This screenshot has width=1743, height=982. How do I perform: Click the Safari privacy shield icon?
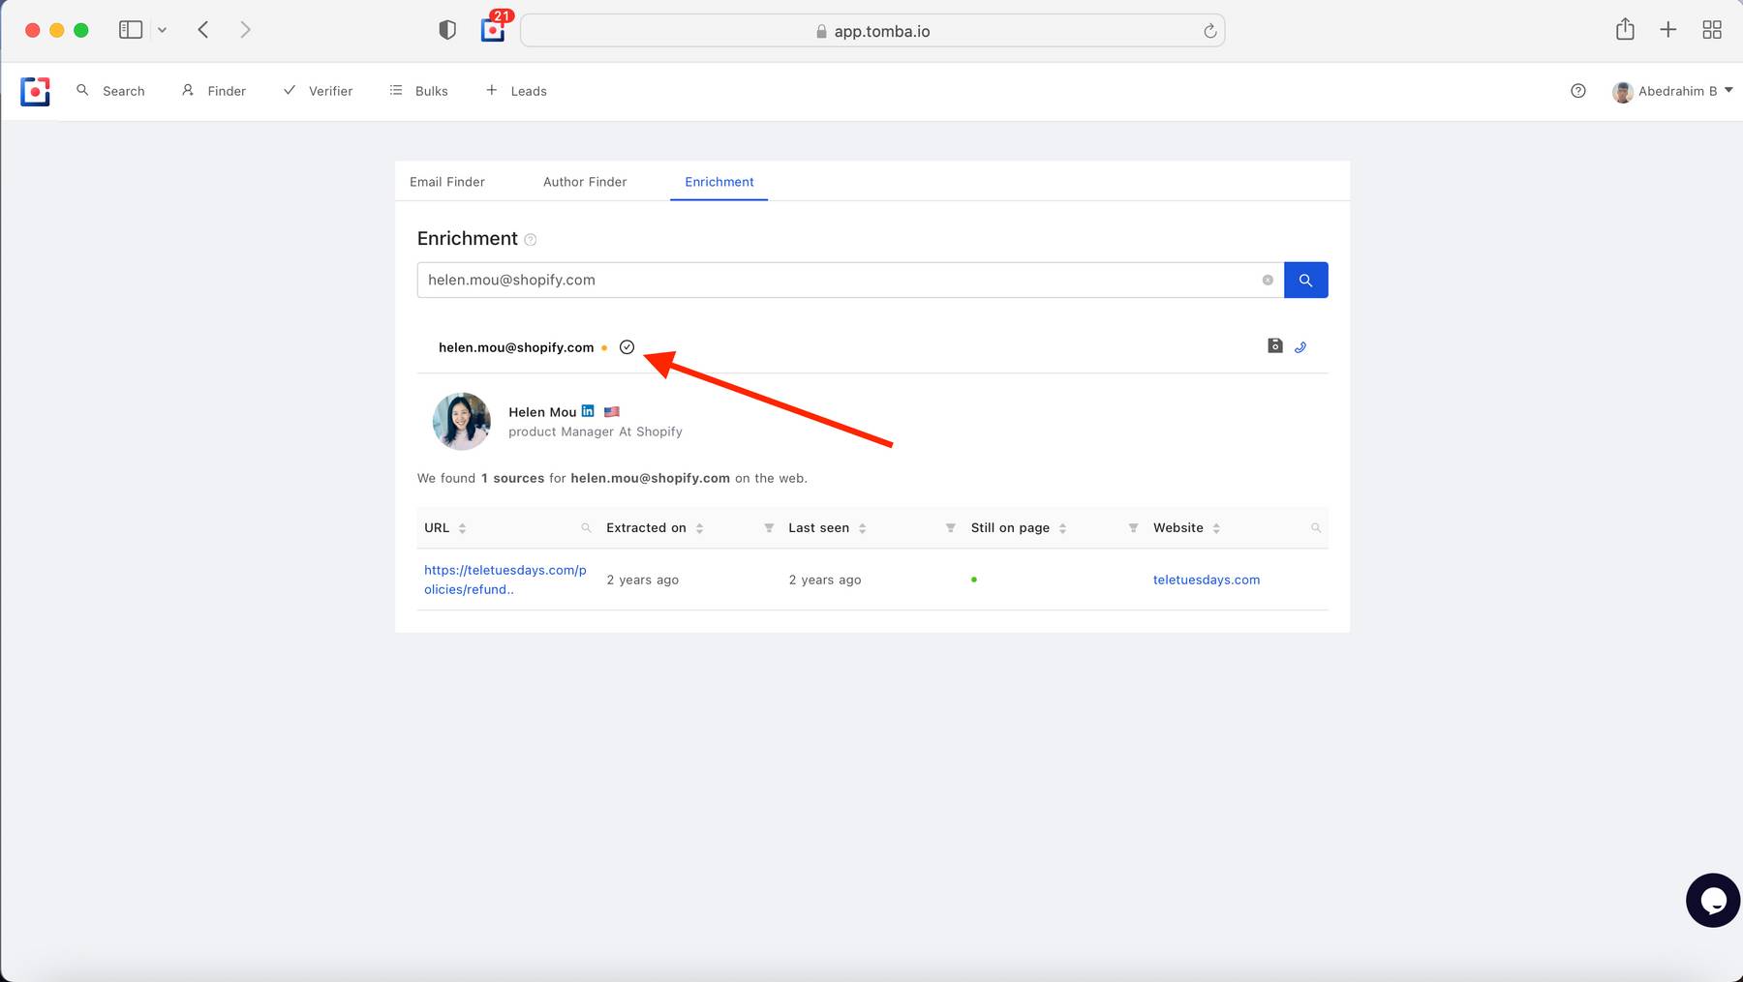447,30
